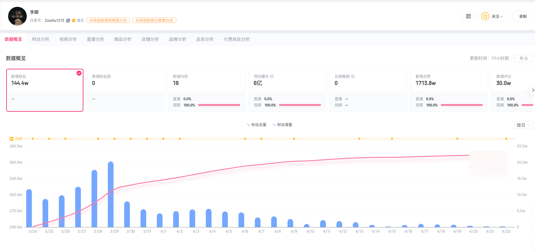
Task: Open the 直播分析 tab
Action: coord(95,39)
